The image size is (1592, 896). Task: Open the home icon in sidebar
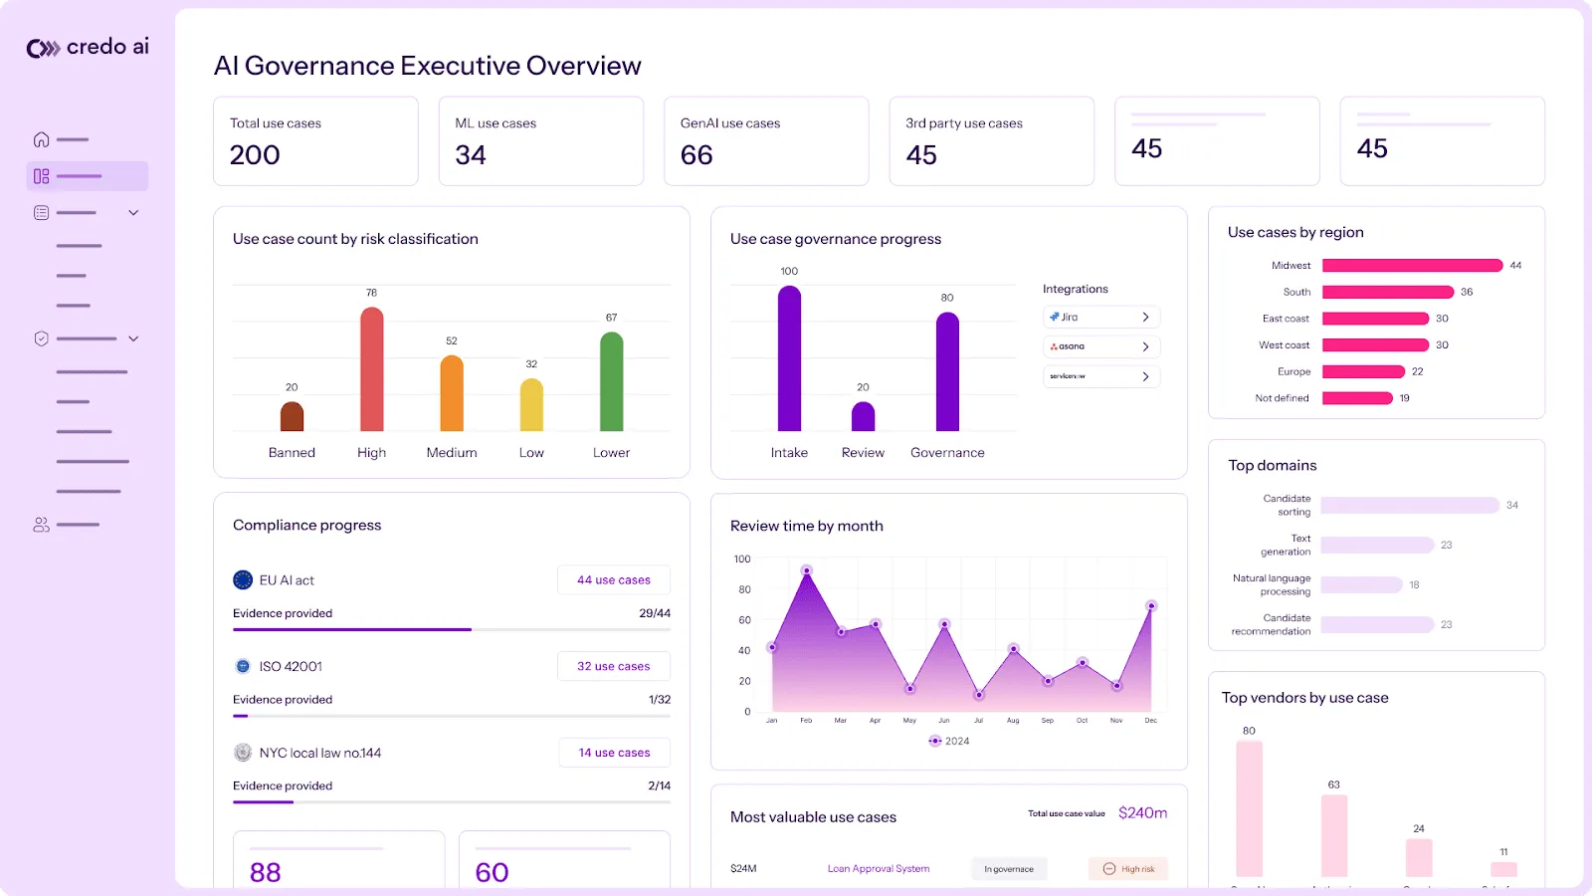click(x=41, y=139)
